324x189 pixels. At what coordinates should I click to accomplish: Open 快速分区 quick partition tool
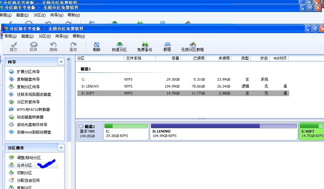point(119,47)
